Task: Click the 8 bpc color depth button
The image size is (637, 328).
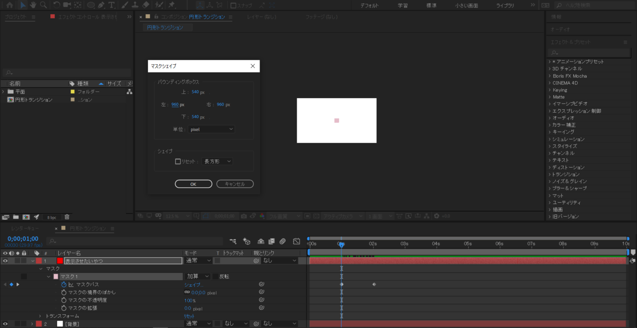Action: (51, 217)
